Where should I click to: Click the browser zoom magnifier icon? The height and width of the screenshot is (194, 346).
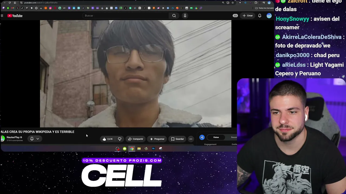click(223, 3)
